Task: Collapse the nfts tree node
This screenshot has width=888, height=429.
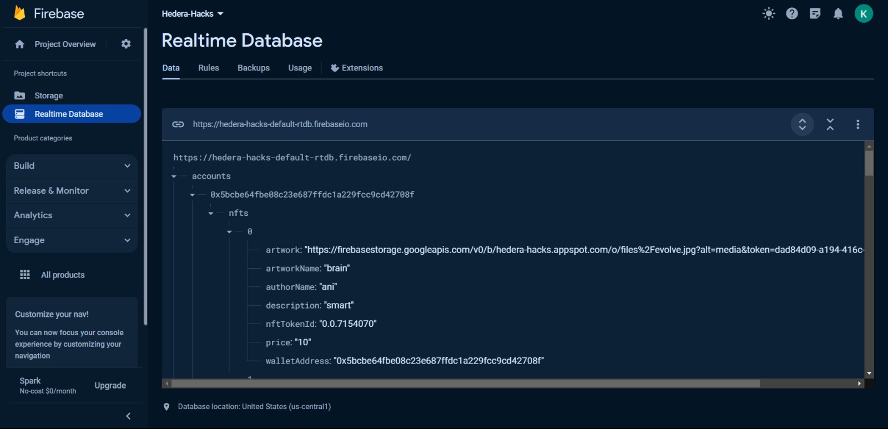Action: coord(211,213)
